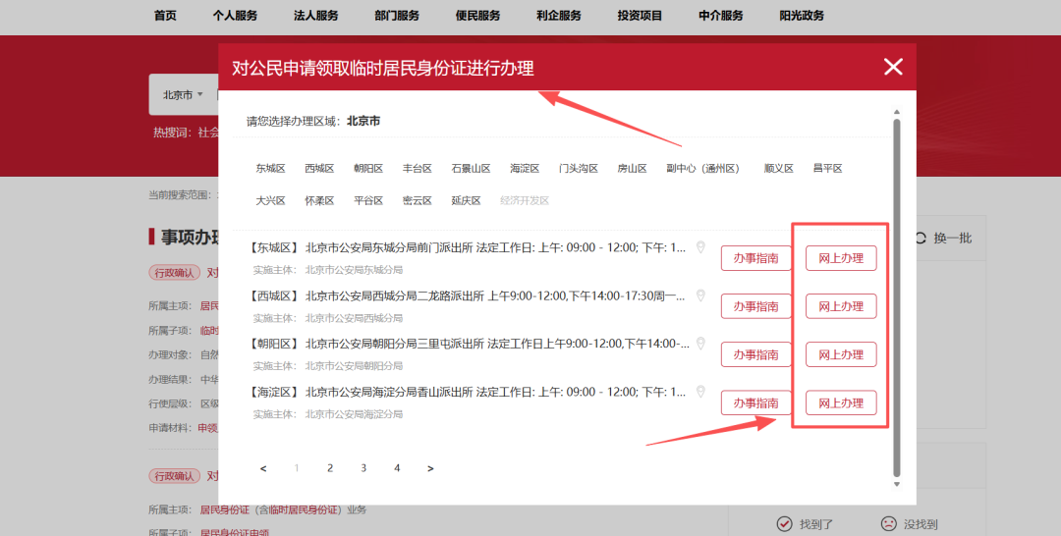Select the greyed 经济开发区 district

point(525,200)
